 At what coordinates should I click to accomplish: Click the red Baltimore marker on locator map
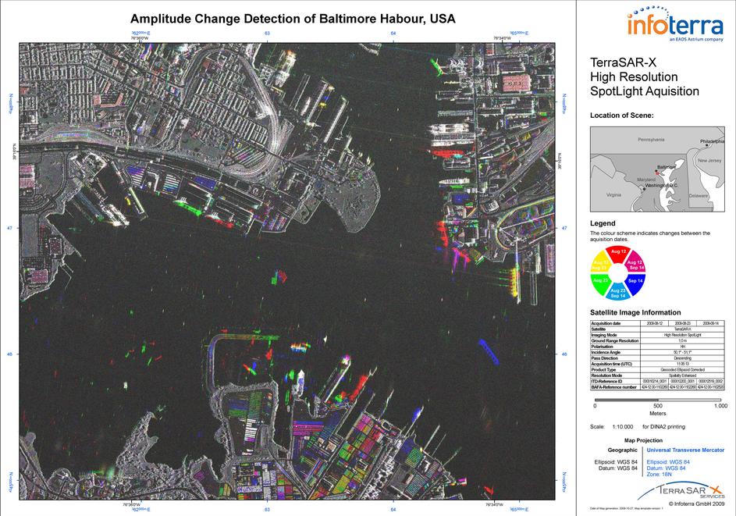(x=657, y=172)
